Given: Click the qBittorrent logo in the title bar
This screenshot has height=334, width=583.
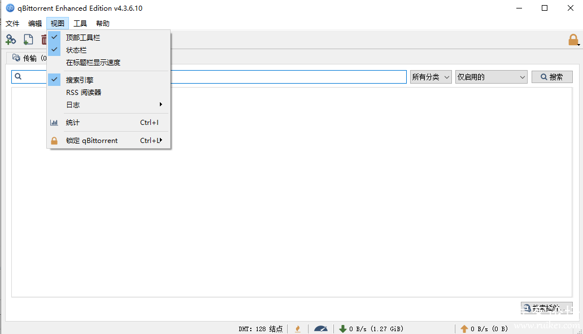Looking at the screenshot, I should 10,8.
